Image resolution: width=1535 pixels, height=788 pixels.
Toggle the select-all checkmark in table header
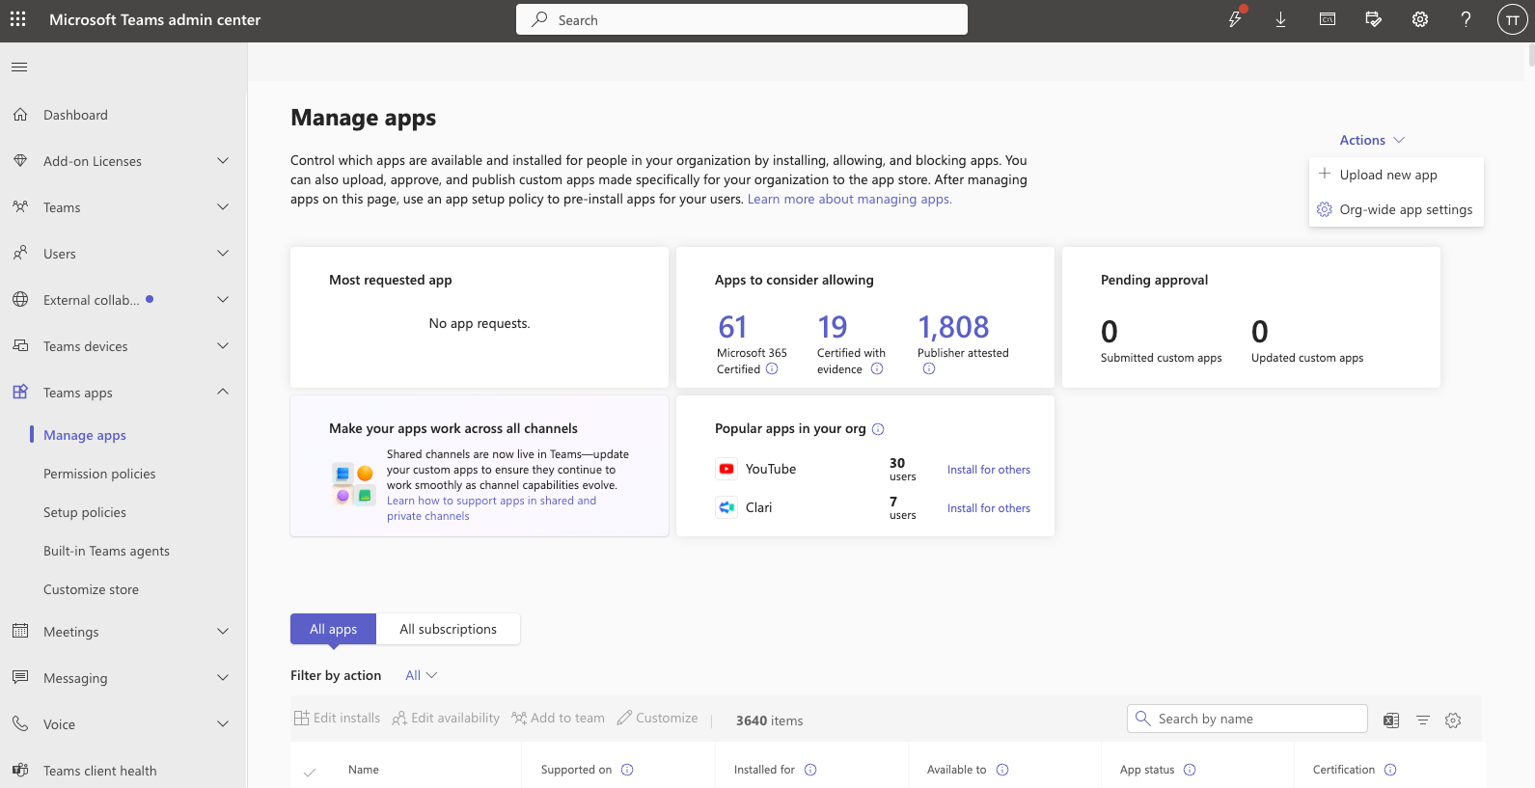pyautogui.click(x=310, y=772)
